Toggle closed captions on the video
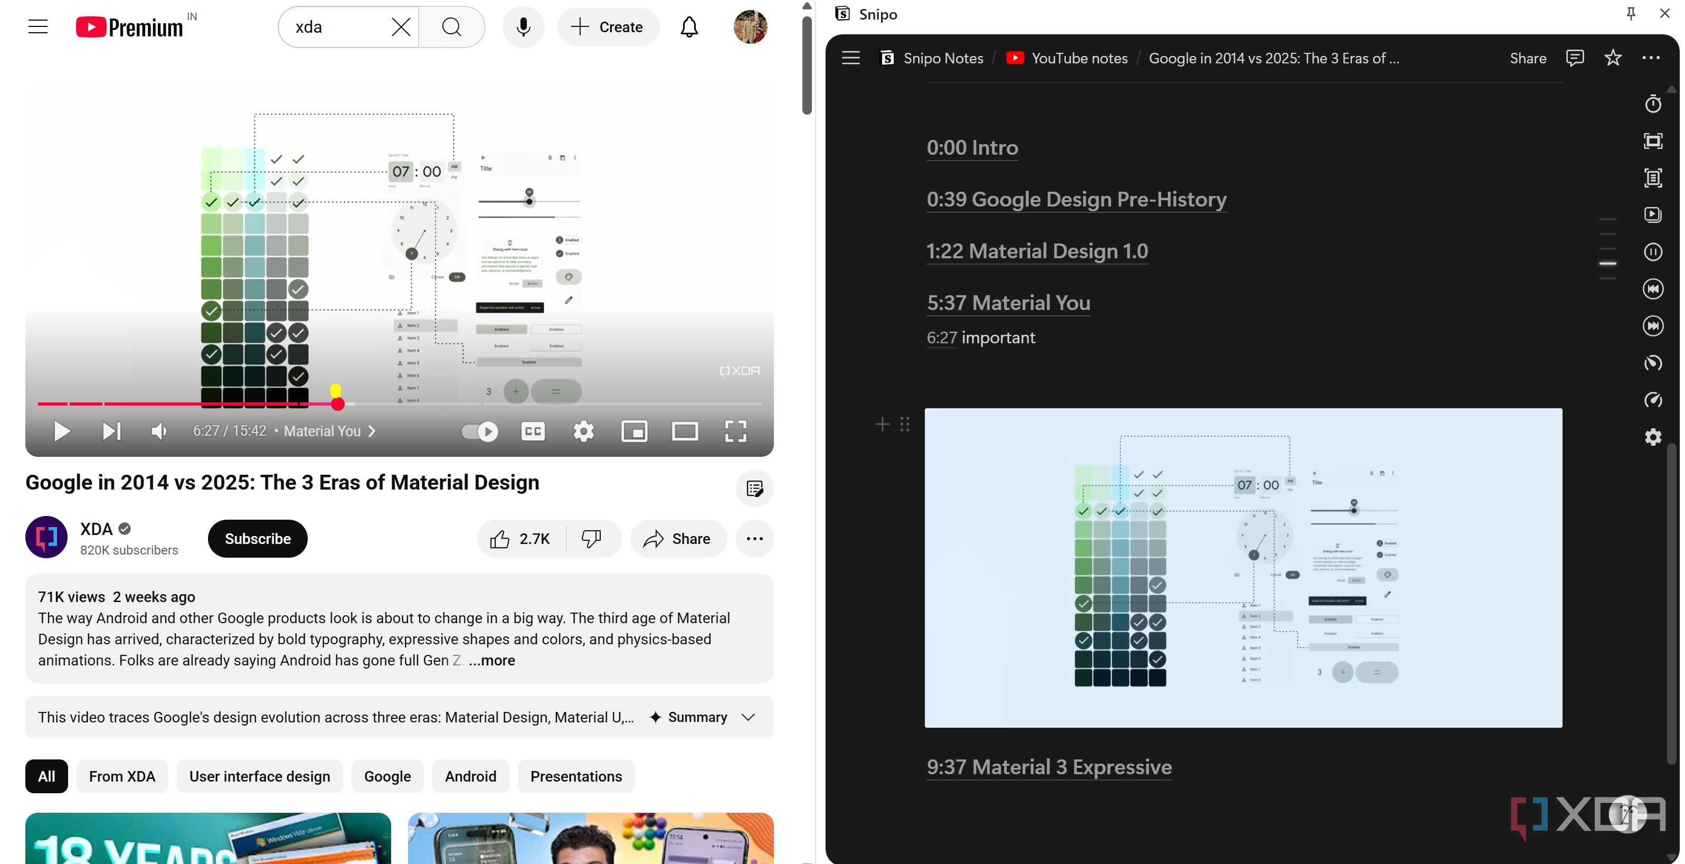1685x864 pixels. click(533, 431)
